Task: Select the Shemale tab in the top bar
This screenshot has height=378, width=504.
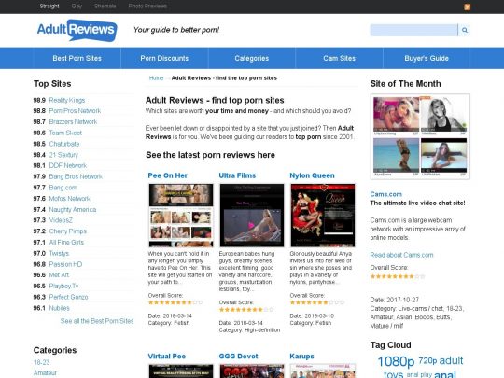Action: (105, 7)
